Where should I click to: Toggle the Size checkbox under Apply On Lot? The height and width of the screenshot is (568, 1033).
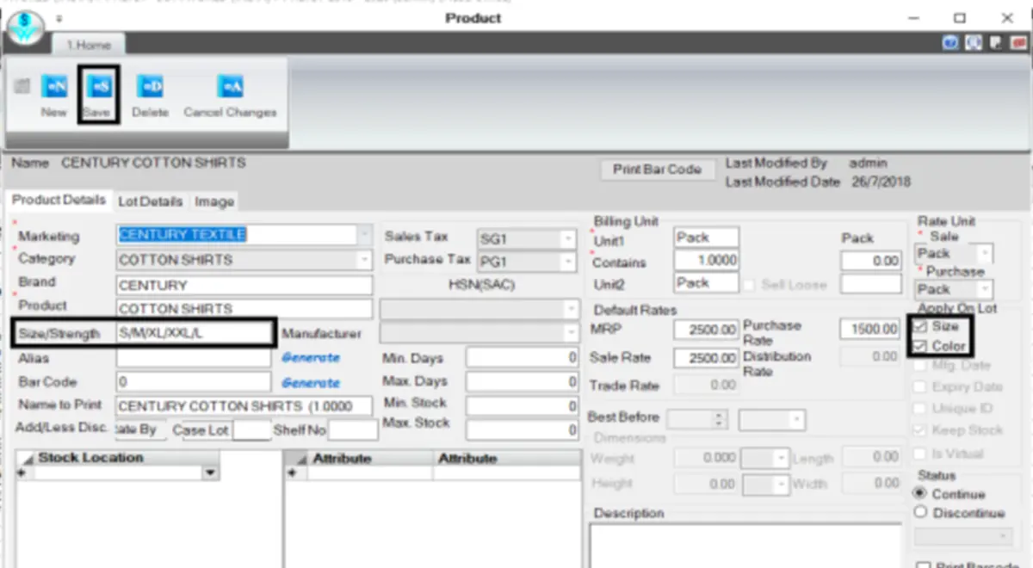tap(920, 327)
